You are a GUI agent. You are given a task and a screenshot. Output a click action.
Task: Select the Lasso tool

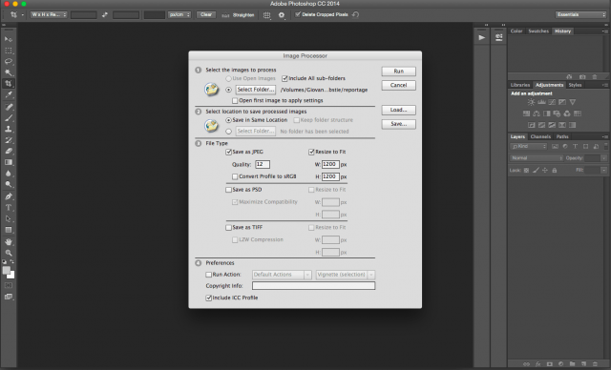[9, 61]
